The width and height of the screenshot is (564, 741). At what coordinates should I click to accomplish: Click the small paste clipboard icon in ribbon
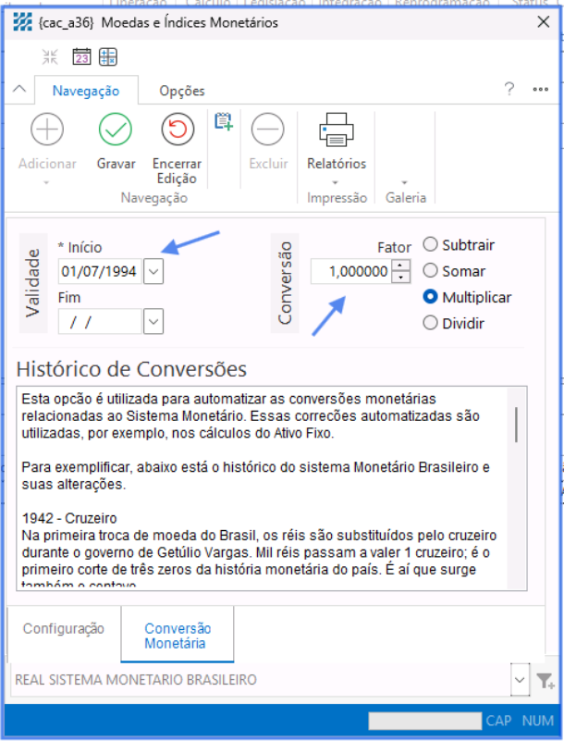tap(223, 121)
